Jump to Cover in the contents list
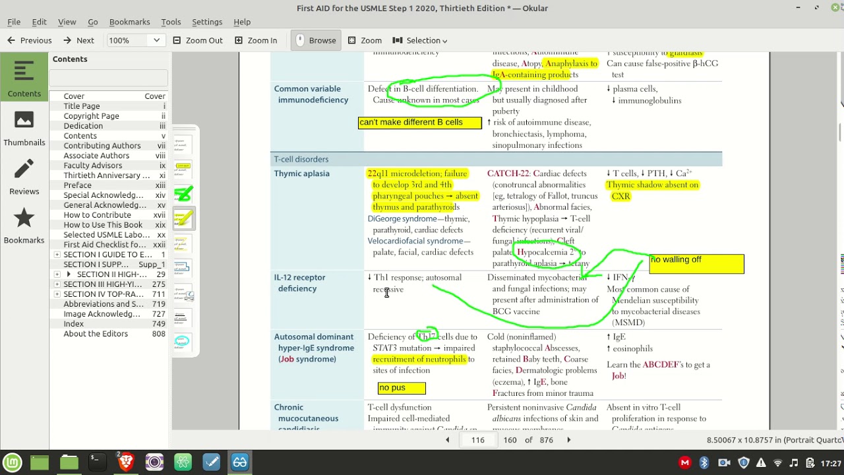844x475 pixels. (x=109, y=96)
